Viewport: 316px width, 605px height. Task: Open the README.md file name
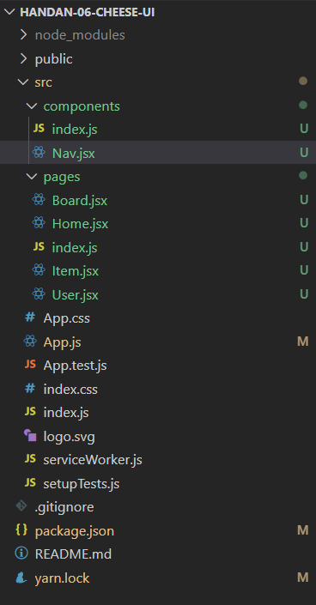coord(73,554)
